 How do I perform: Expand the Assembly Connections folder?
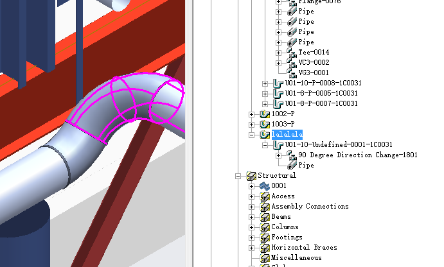pos(251,207)
